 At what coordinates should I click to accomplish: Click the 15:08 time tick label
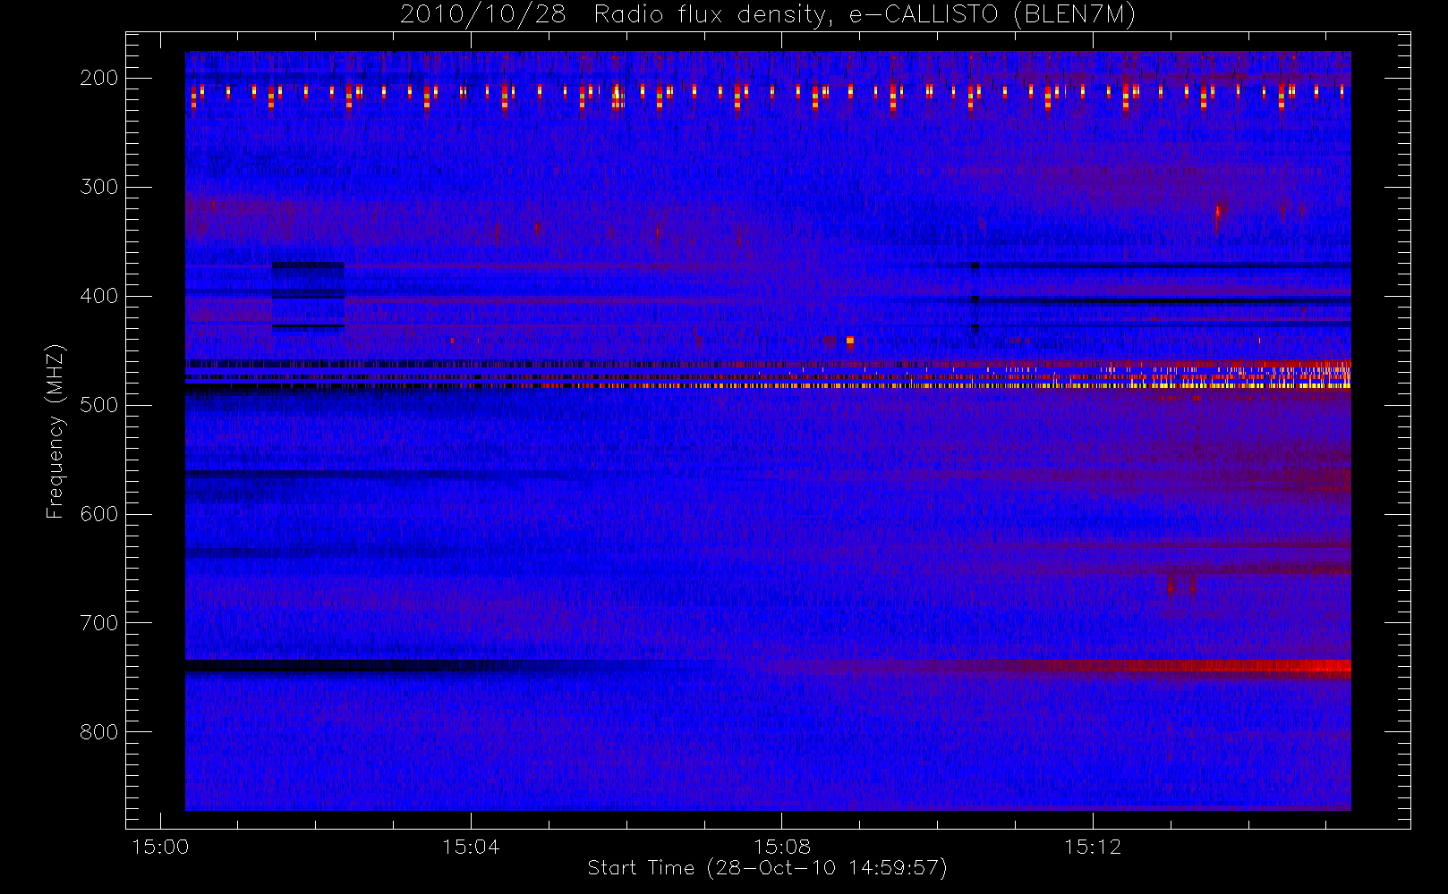click(782, 847)
